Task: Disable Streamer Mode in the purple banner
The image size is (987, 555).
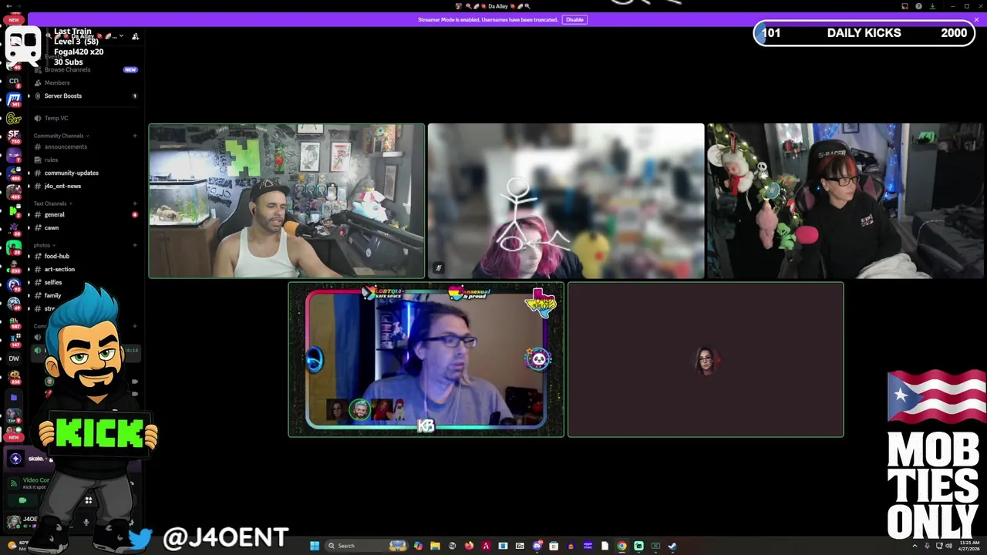Action: 574,19
